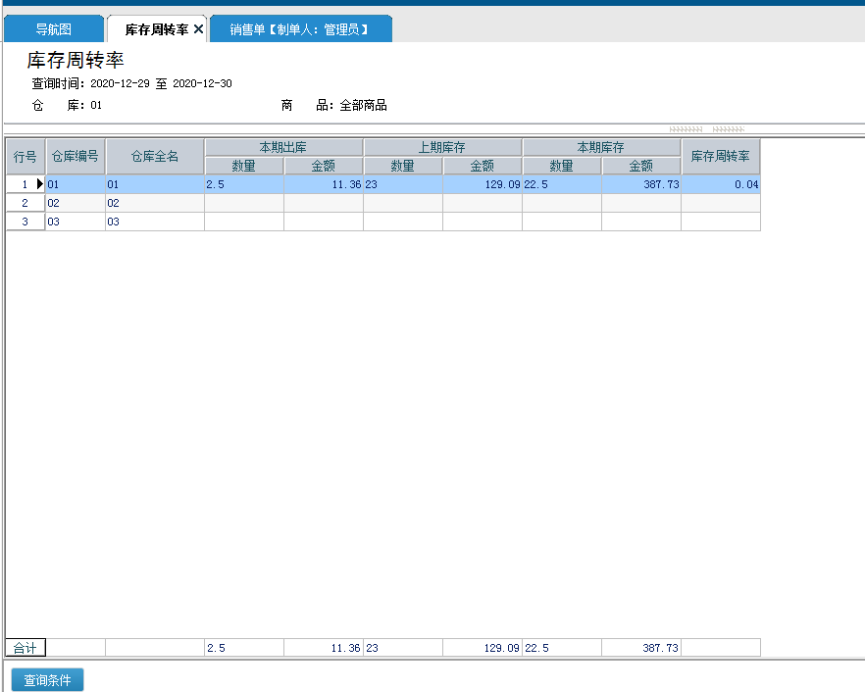The width and height of the screenshot is (865, 692).
Task: Click the 23 value in the total row
Action: (x=403, y=648)
